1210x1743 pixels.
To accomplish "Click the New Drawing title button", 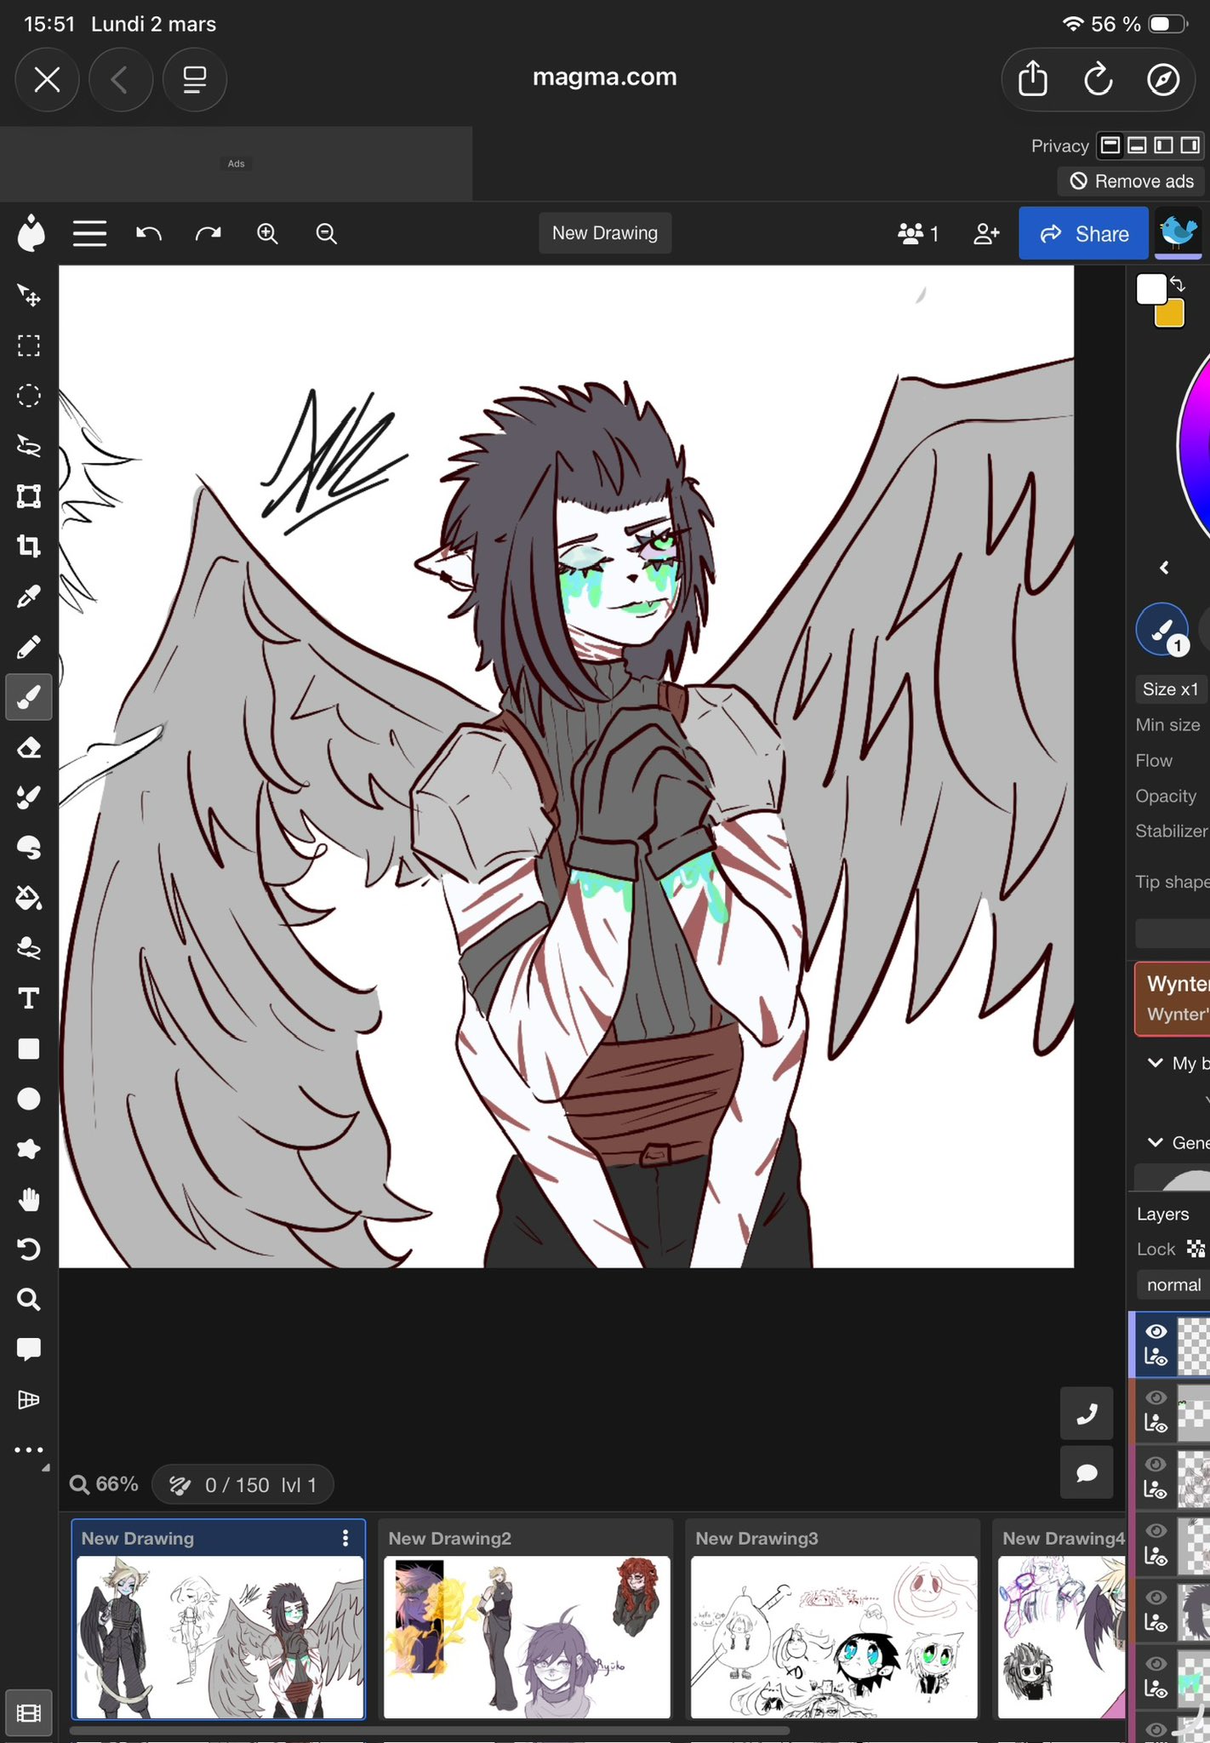I will [605, 233].
